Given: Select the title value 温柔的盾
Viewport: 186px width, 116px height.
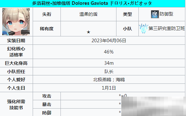Looking at the screenshot, I should (x=88, y=14).
